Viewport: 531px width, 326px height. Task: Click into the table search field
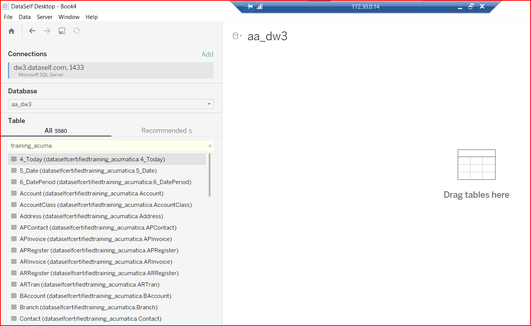(106, 146)
